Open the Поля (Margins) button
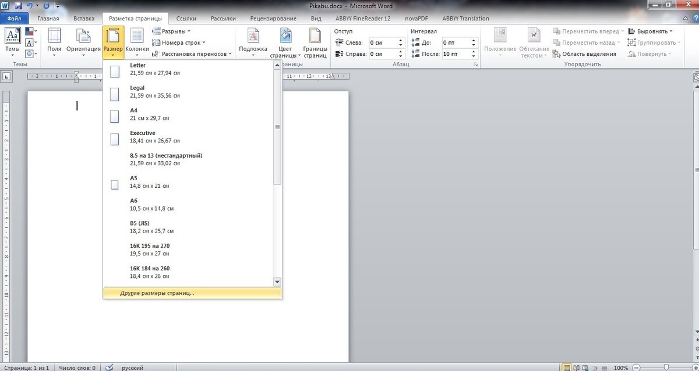Image resolution: width=699 pixels, height=371 pixels. 54,43
